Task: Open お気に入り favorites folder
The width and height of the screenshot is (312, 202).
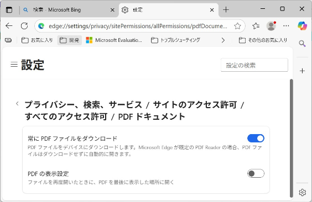Action: click(37, 40)
